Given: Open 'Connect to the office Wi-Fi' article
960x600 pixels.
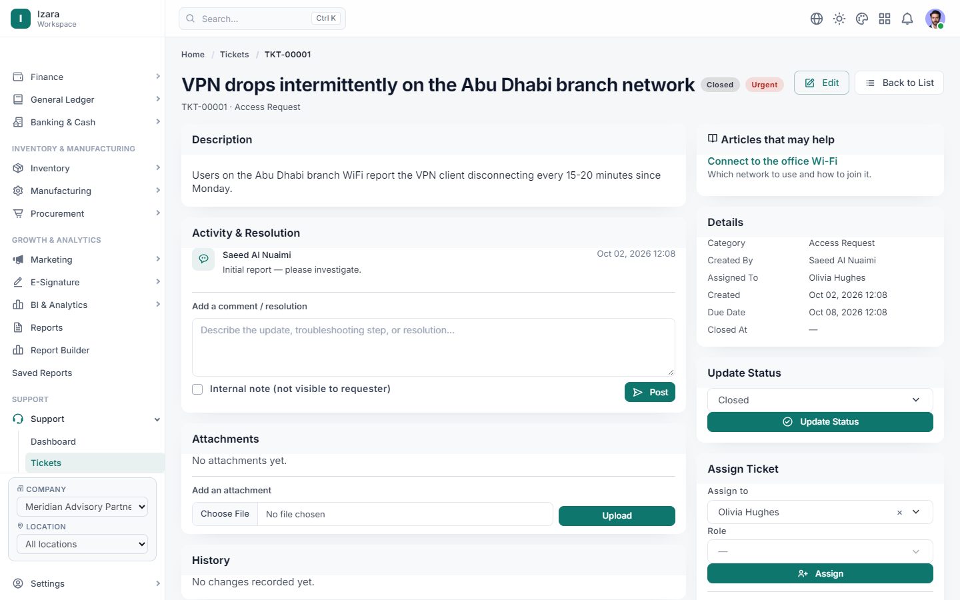Looking at the screenshot, I should (x=772, y=161).
